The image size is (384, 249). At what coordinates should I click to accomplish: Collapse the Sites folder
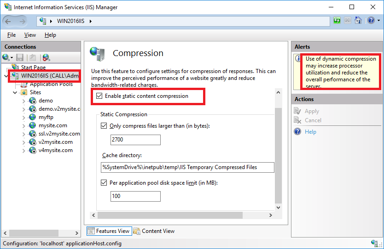(15, 93)
